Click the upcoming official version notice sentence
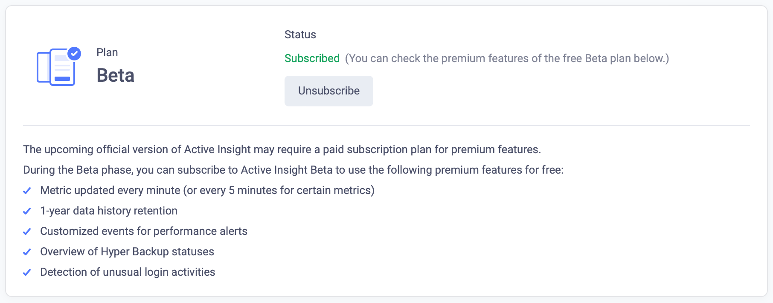Viewport: 773px width, 303px height. 282,149
